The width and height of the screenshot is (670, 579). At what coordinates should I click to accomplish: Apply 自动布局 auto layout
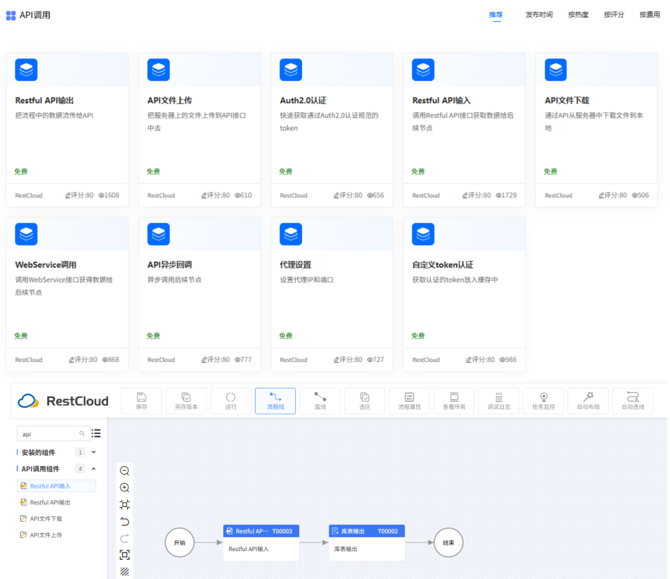click(x=588, y=401)
